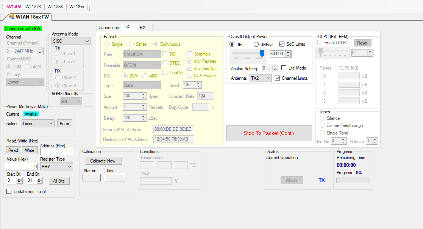Open the Antenna TX2 dropdown
423x229 pixels.
point(260,78)
